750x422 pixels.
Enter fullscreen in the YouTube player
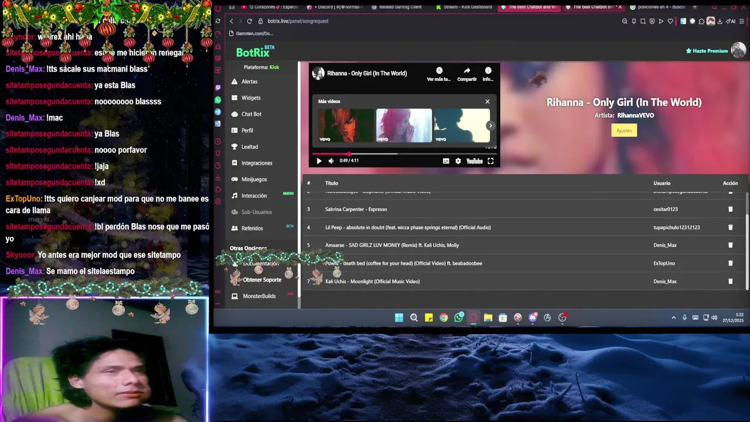tap(490, 161)
